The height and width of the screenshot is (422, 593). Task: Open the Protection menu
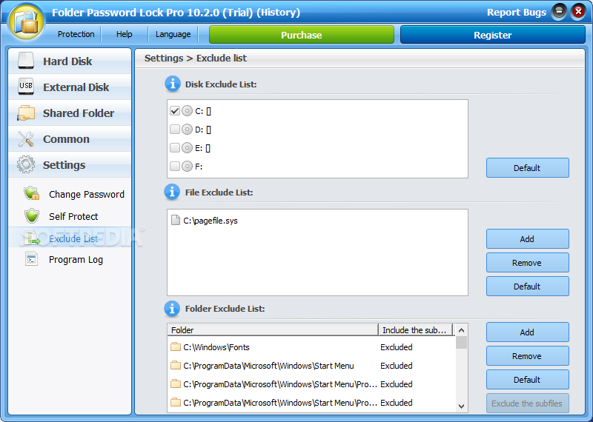click(x=76, y=34)
